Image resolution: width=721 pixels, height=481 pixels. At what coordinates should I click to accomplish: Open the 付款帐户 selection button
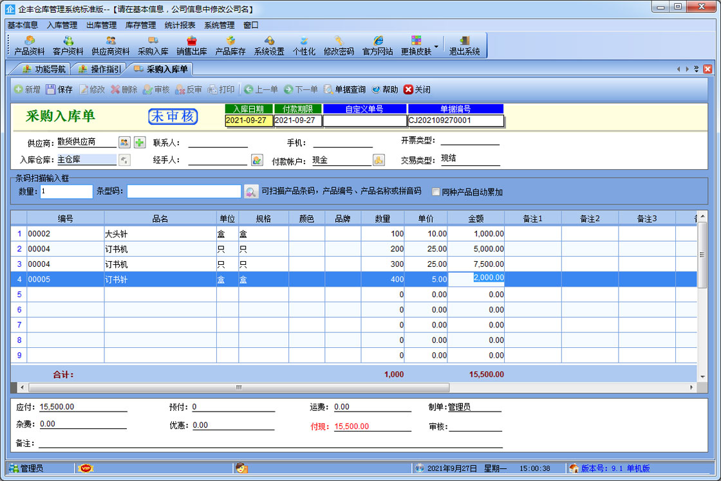click(379, 160)
